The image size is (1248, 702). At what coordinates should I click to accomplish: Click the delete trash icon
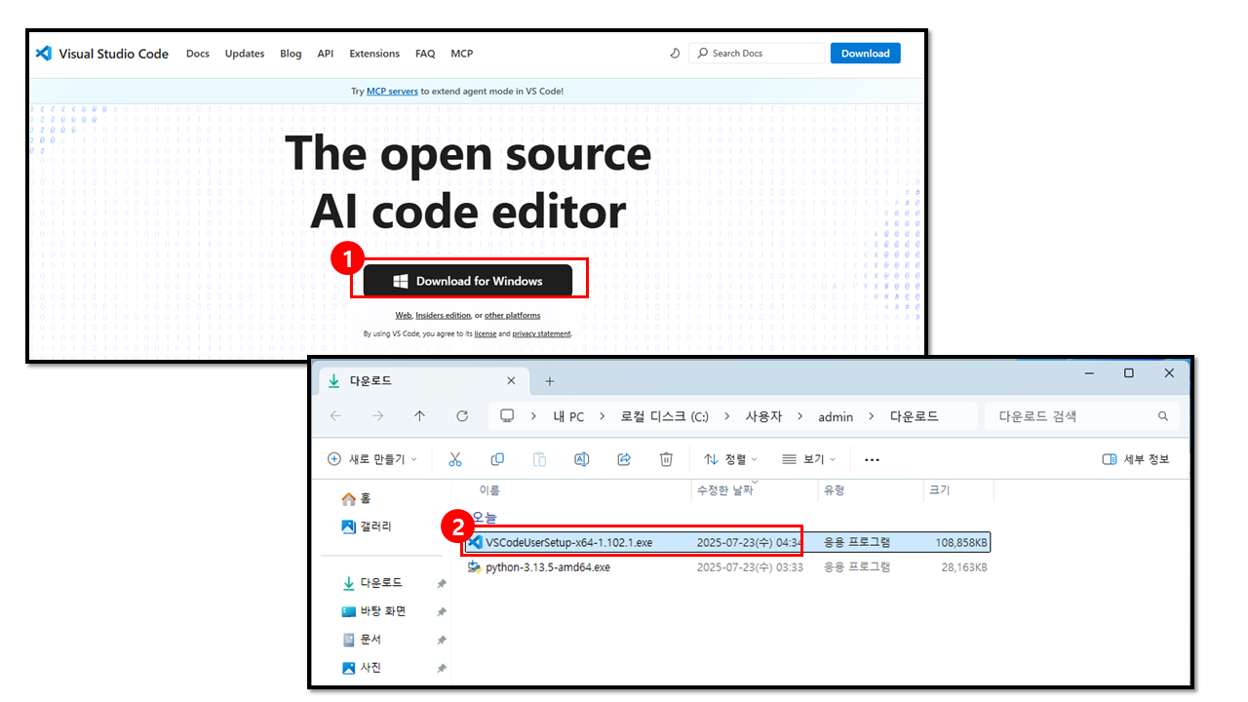666,459
